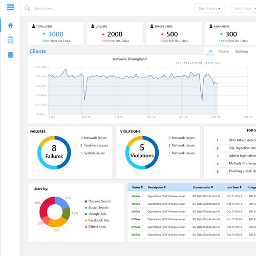Open the Admin login attempt item

coord(236,156)
